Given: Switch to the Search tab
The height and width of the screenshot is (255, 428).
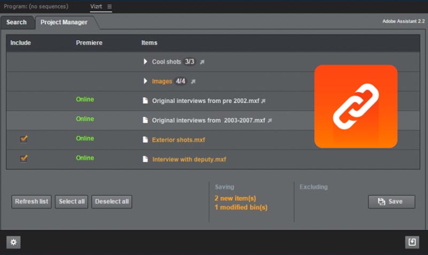Looking at the screenshot, I should coord(17,22).
